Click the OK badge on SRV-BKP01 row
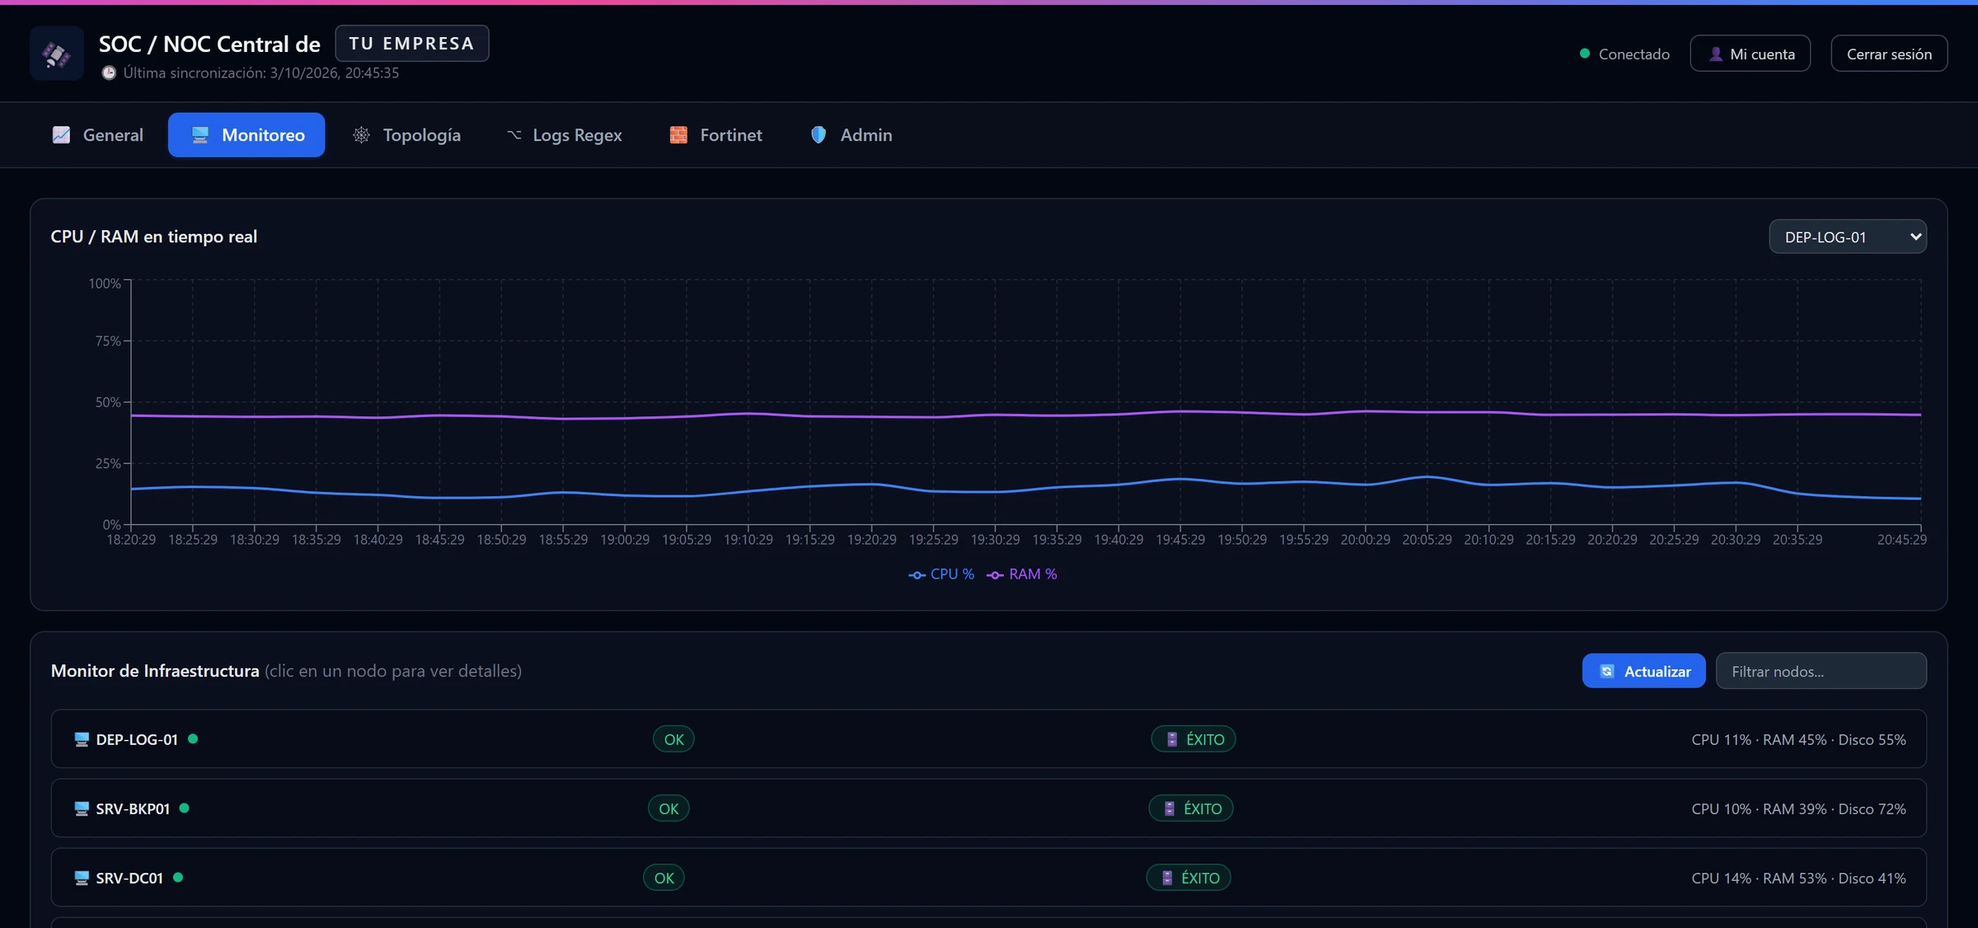Screen dimensions: 1978x928 669,808
